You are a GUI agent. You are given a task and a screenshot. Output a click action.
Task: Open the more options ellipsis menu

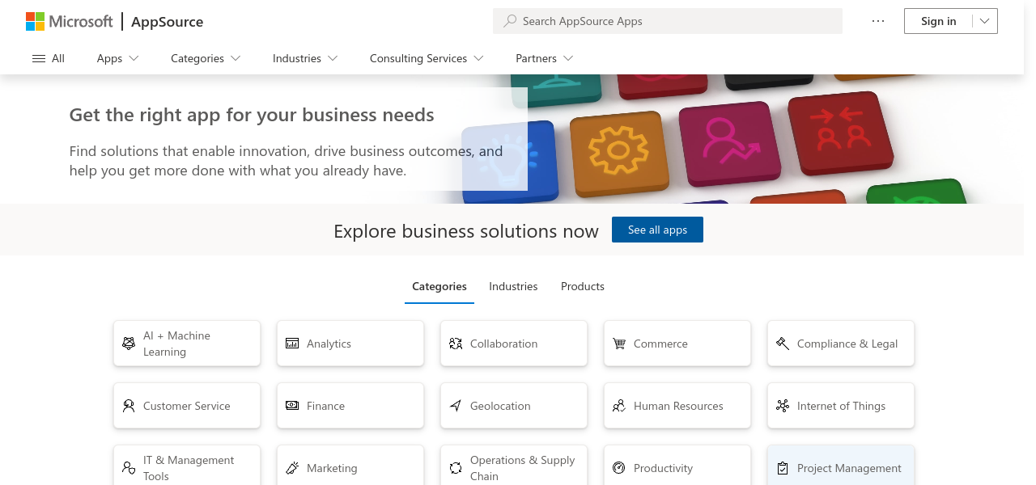point(878,21)
